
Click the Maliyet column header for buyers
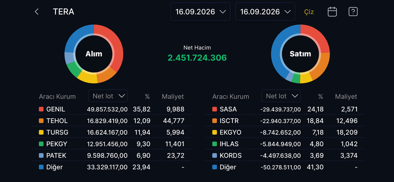(x=173, y=97)
